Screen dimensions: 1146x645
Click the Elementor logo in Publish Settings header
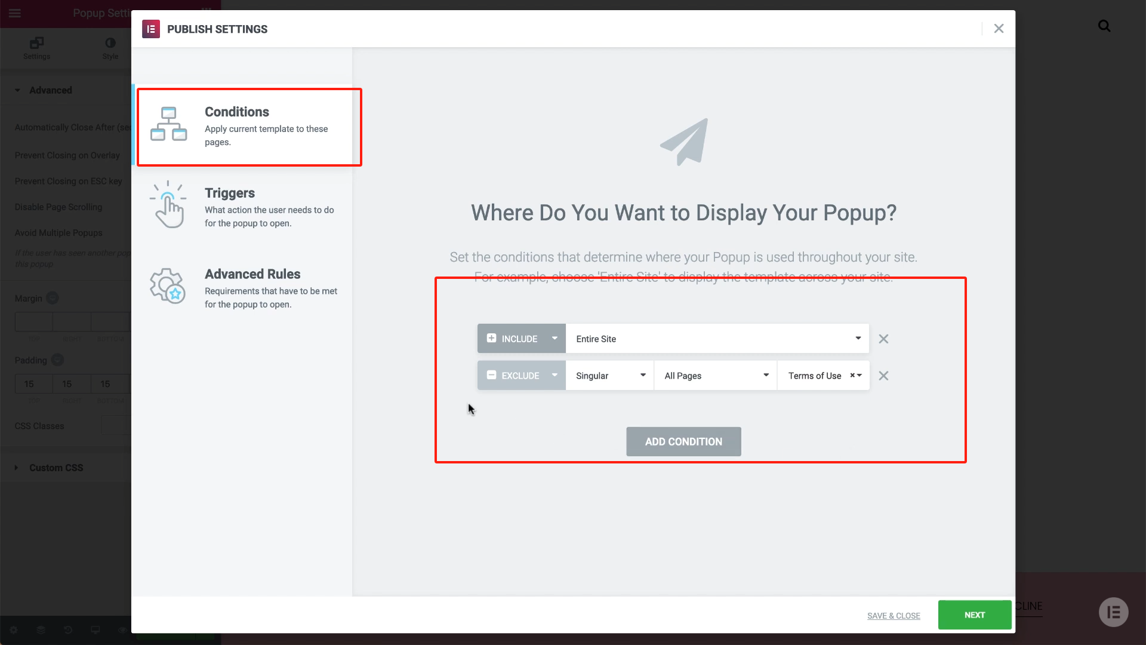(x=150, y=29)
